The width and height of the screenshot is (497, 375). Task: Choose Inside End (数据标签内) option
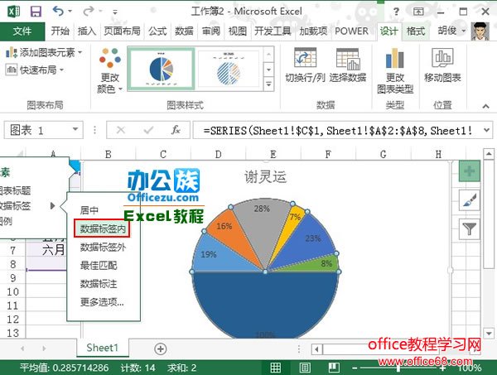pos(102,228)
